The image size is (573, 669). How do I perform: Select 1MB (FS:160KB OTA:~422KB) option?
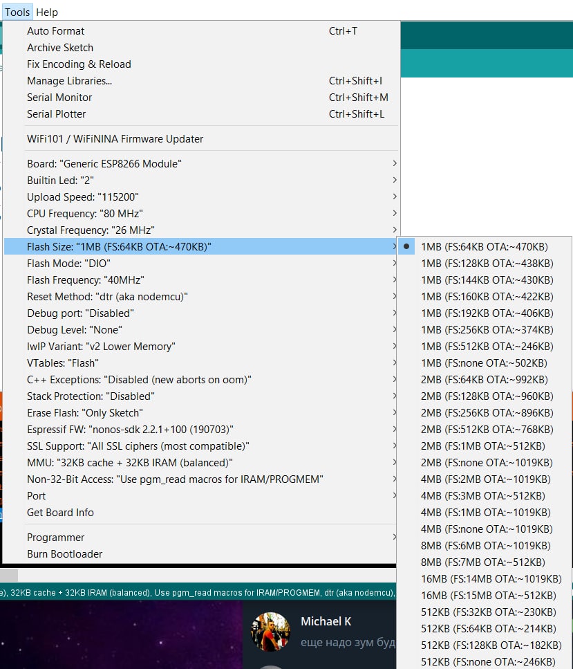point(485,297)
